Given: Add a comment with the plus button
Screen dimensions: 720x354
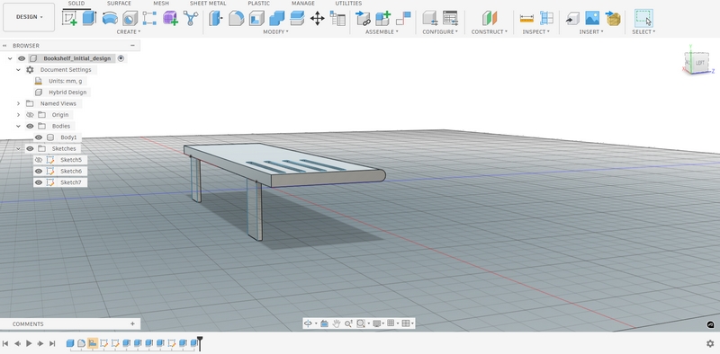Looking at the screenshot, I should pos(132,323).
